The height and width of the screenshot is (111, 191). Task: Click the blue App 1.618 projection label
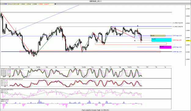[x=177, y=47]
